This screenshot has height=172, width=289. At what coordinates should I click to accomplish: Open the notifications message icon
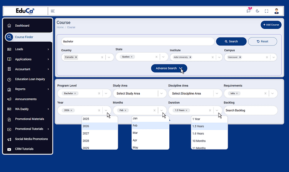pyautogui.click(x=249, y=11)
